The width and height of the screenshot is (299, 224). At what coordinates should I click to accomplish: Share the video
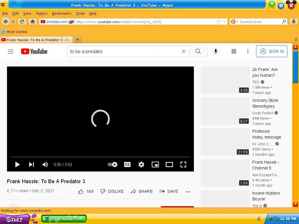coord(142,191)
